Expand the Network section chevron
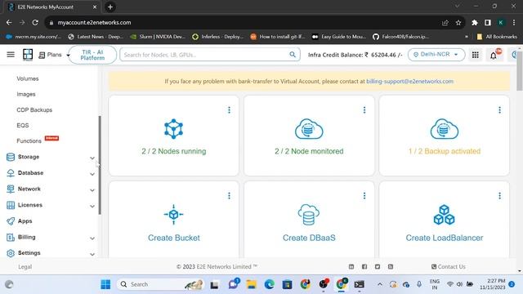This screenshot has width=523, height=294. pyautogui.click(x=92, y=190)
